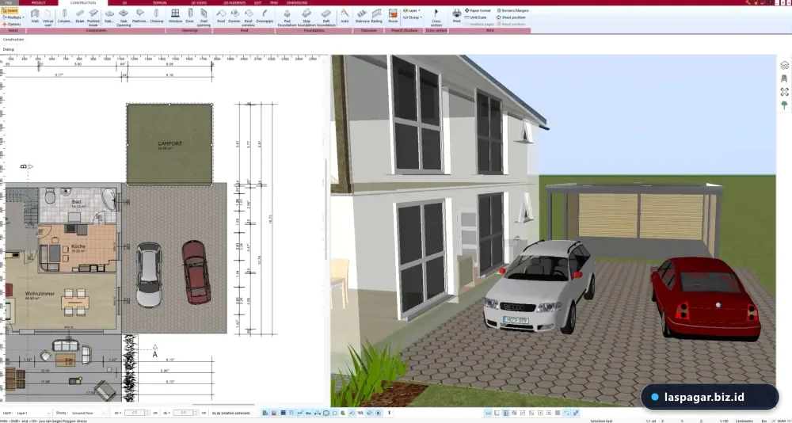The image size is (792, 423).
Task: Select the Virtual wall tool
Action: pyautogui.click(x=48, y=17)
